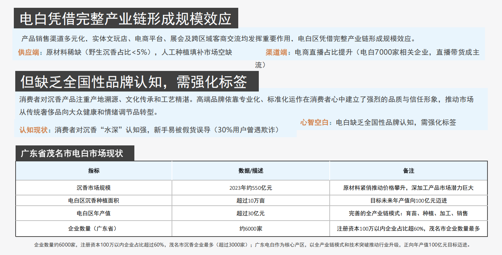Select the '电白区年产值' row label

[93, 213]
